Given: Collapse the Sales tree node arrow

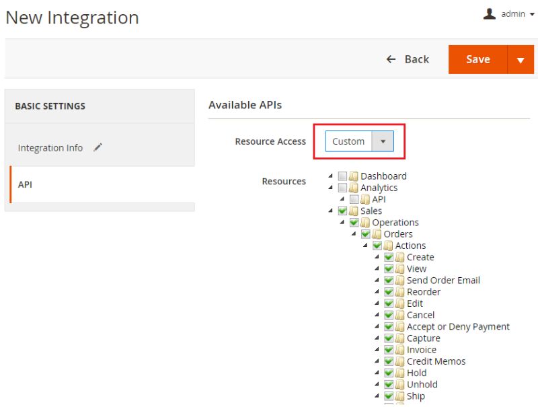Looking at the screenshot, I should 331,211.
